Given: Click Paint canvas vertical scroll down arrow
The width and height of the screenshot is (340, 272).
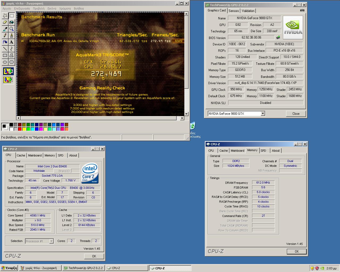Looking at the screenshot, I should click(186, 114).
